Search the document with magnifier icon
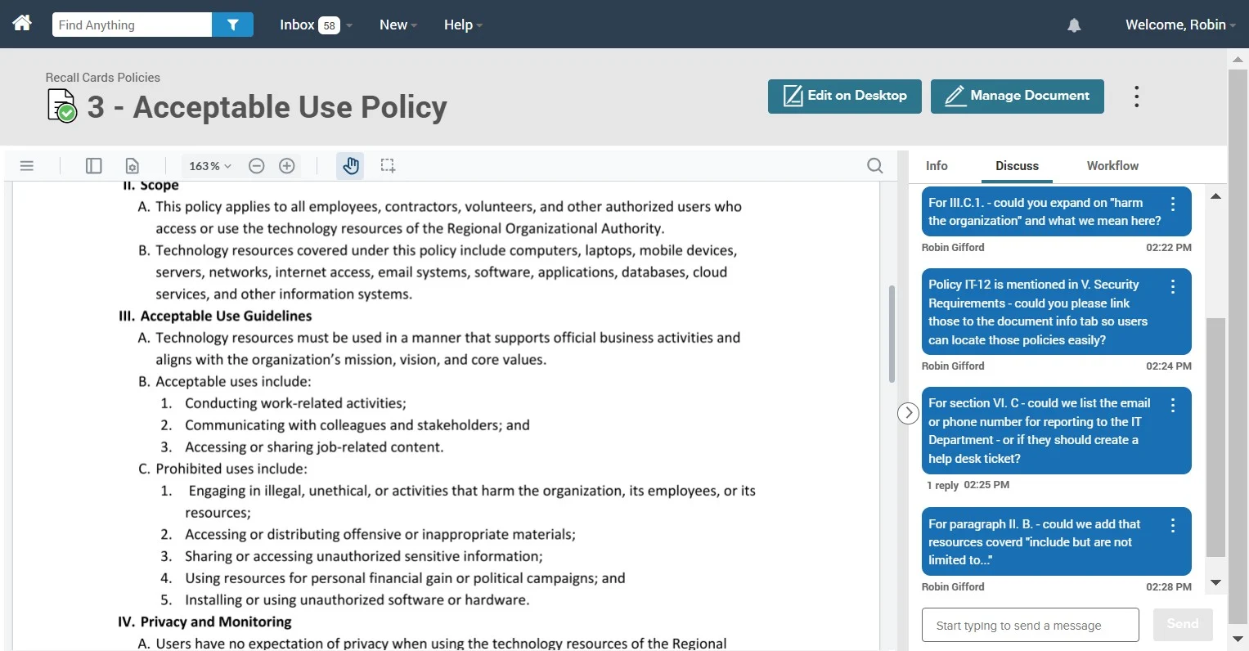 pyautogui.click(x=875, y=166)
